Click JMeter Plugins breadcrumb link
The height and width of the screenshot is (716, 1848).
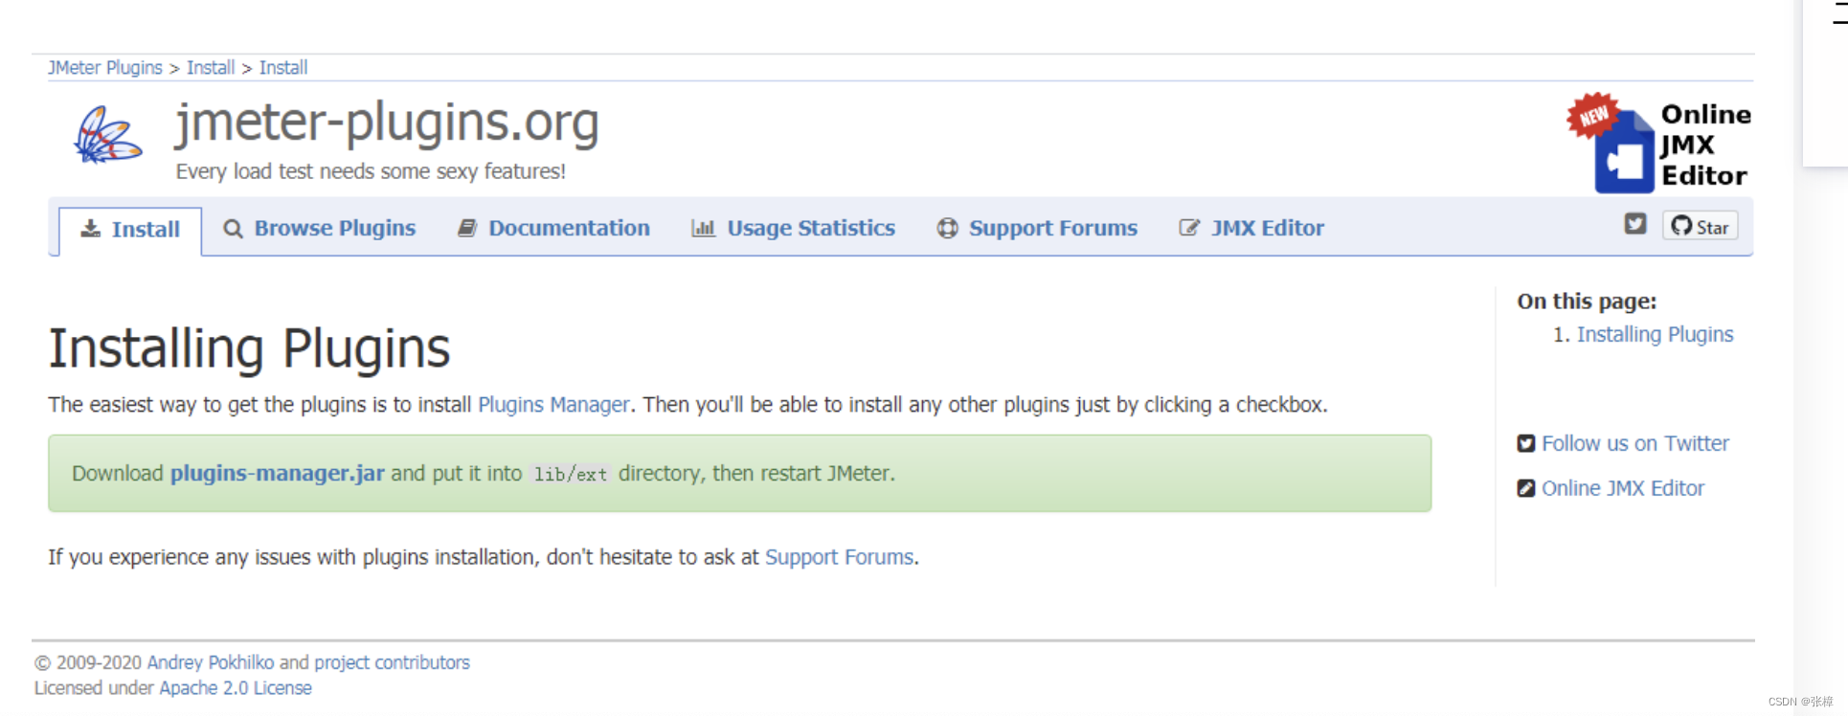[105, 68]
